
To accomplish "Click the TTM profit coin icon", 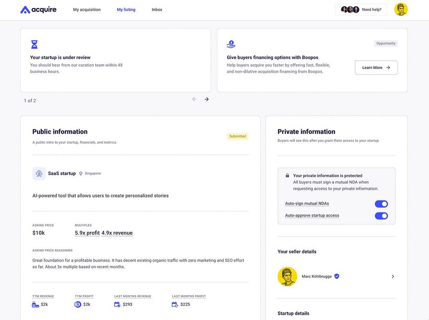I will [78, 305].
